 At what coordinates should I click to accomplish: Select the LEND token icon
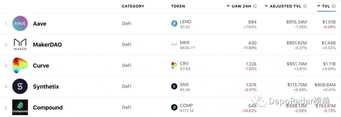click(174, 24)
